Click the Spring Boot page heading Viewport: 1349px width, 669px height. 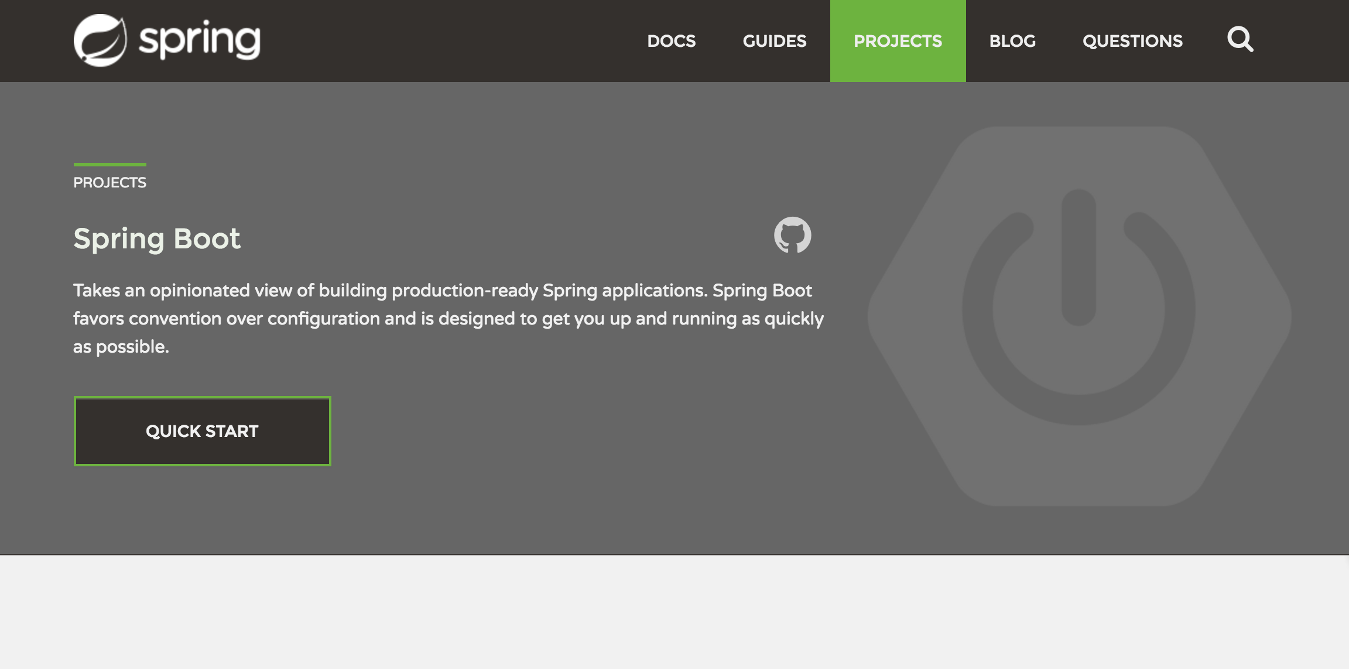pos(157,238)
